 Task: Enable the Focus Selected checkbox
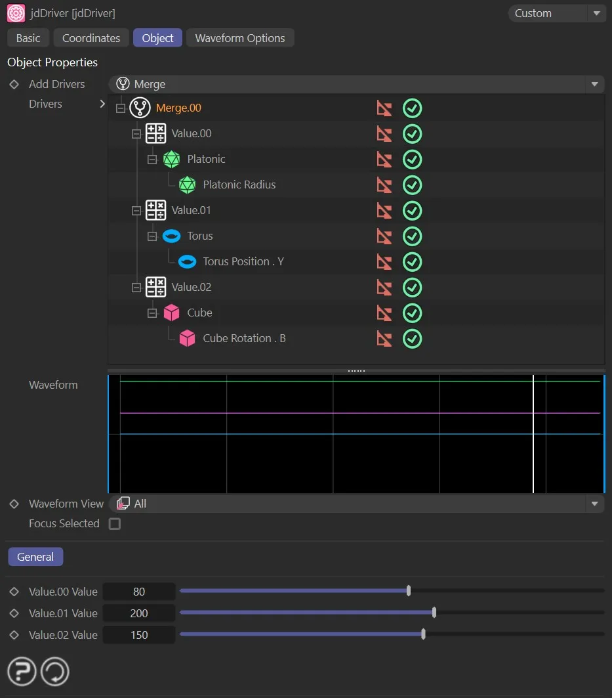tap(115, 524)
